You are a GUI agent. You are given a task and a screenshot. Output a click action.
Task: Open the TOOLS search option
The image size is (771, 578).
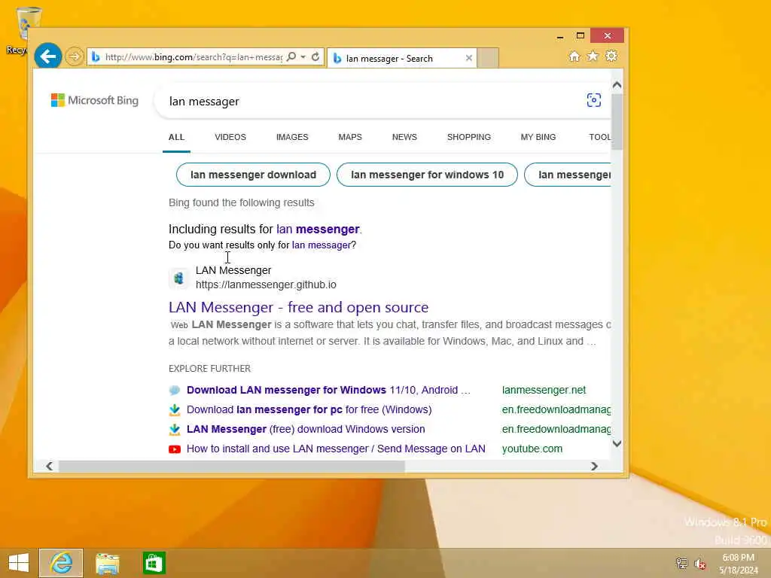(599, 137)
